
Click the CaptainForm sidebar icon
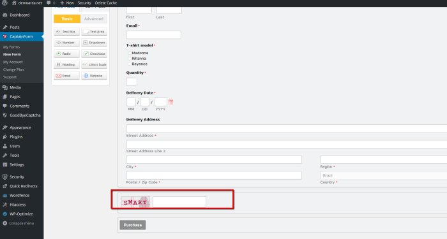(5, 36)
